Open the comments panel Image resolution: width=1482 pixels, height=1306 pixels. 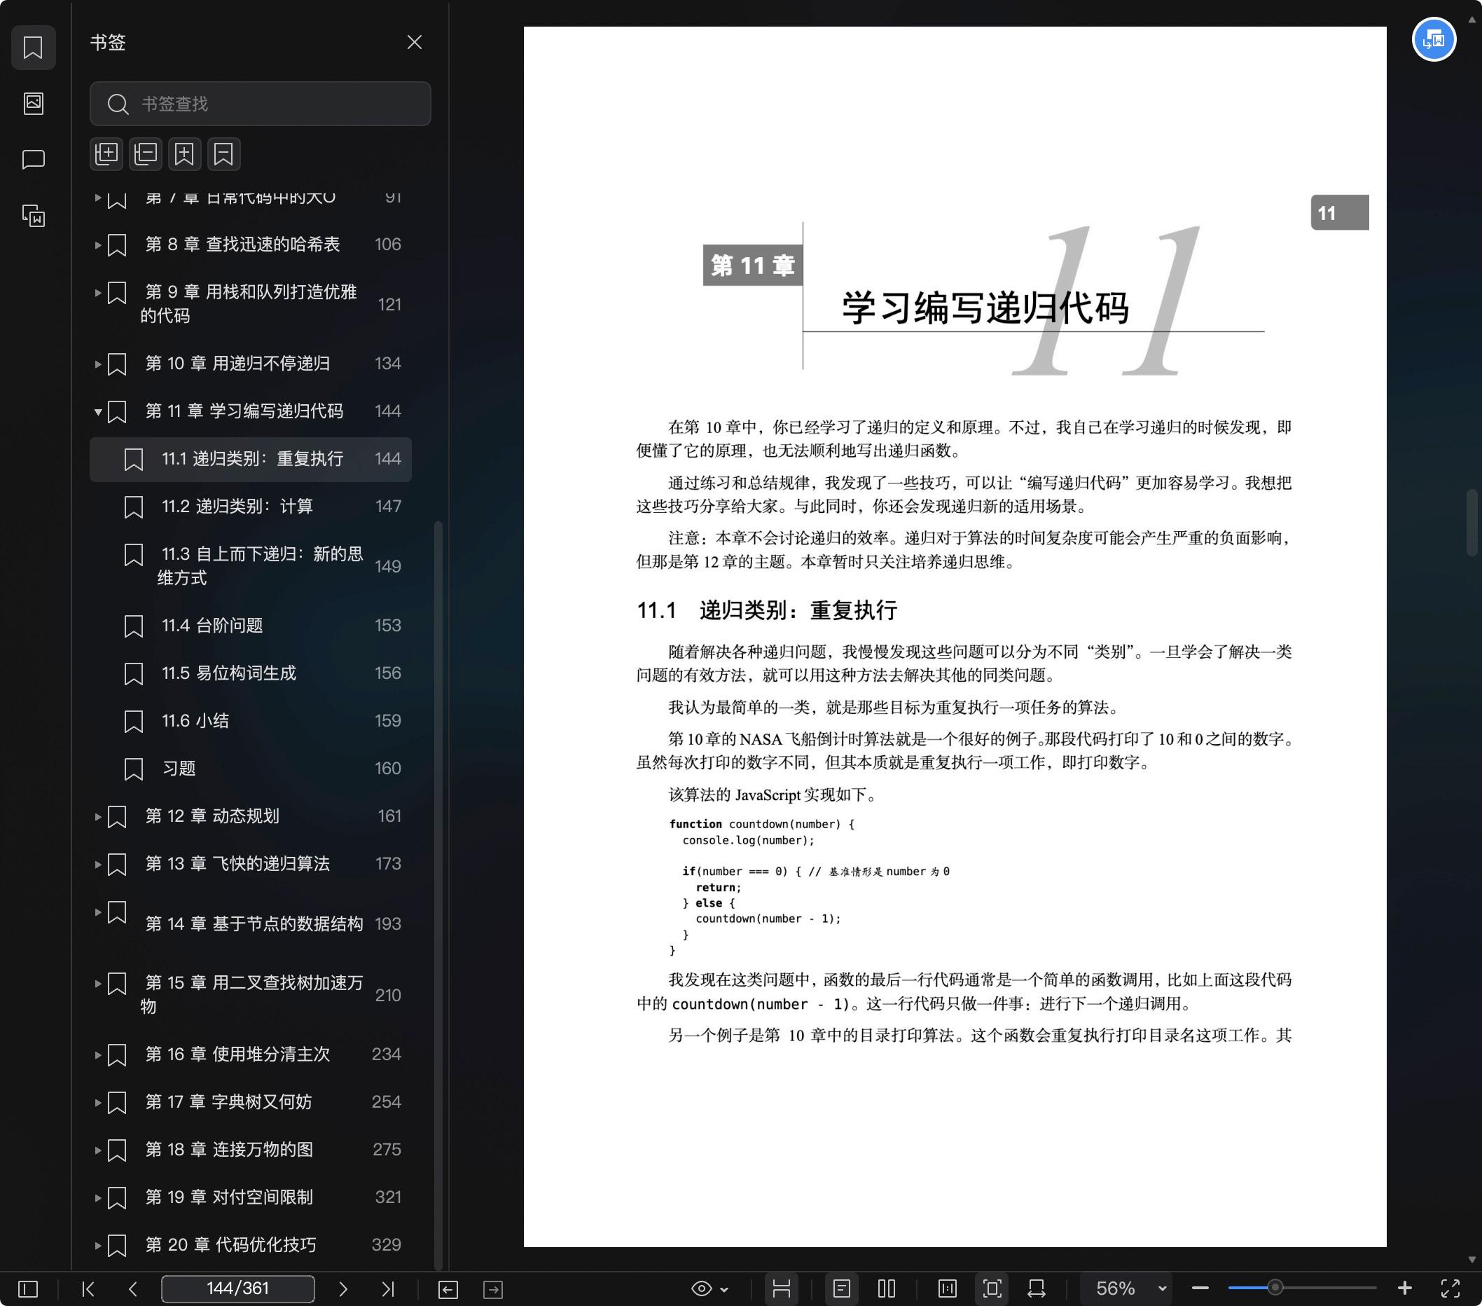pos(33,160)
